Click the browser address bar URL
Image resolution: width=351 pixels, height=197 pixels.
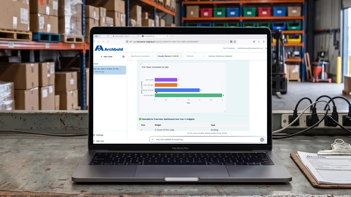166,42
